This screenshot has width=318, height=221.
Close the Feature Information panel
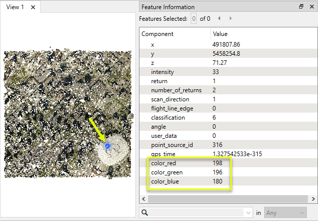(311, 7)
